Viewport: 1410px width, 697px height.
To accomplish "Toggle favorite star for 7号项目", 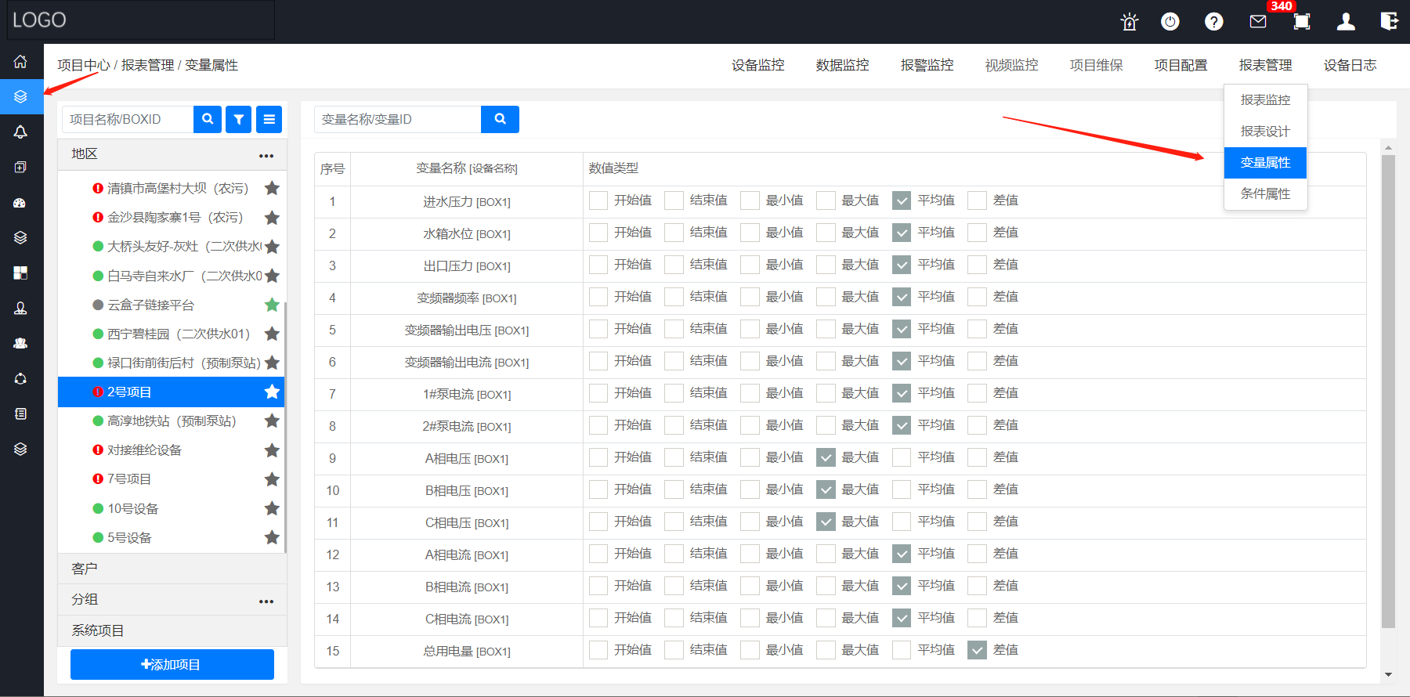I will click(272, 479).
